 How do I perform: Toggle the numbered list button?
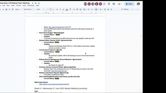101,9
